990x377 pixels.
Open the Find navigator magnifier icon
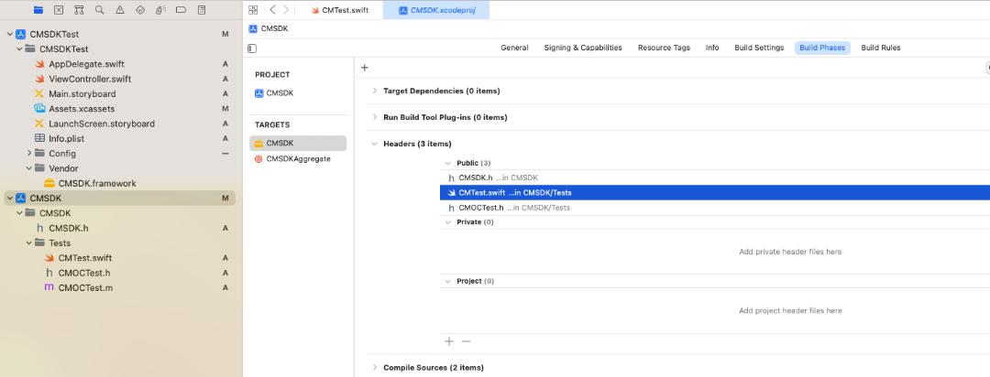click(x=100, y=10)
